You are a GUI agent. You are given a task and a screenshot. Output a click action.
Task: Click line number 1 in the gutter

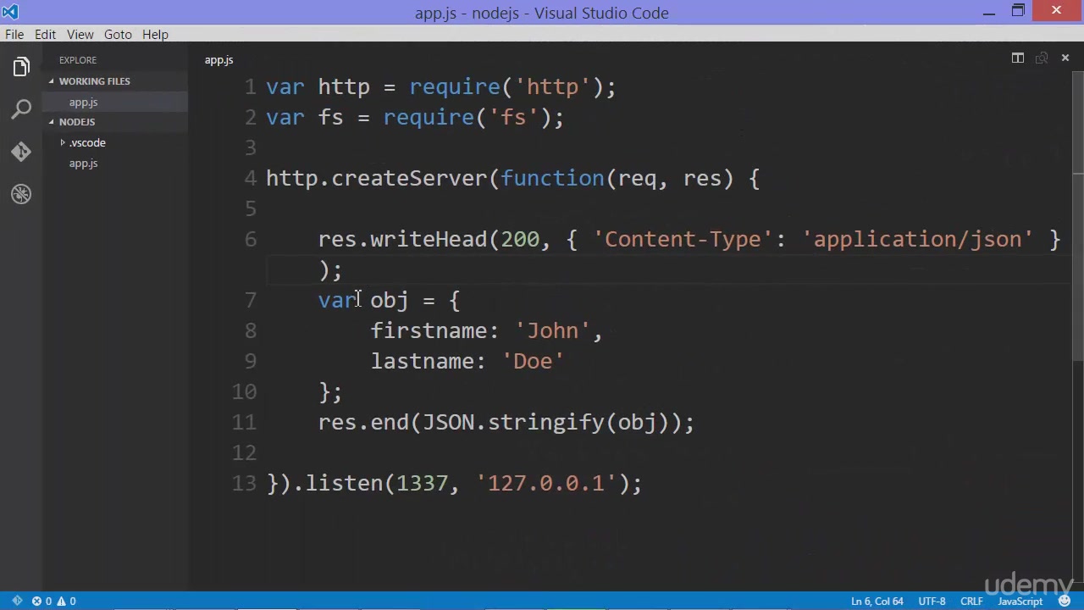pos(250,86)
